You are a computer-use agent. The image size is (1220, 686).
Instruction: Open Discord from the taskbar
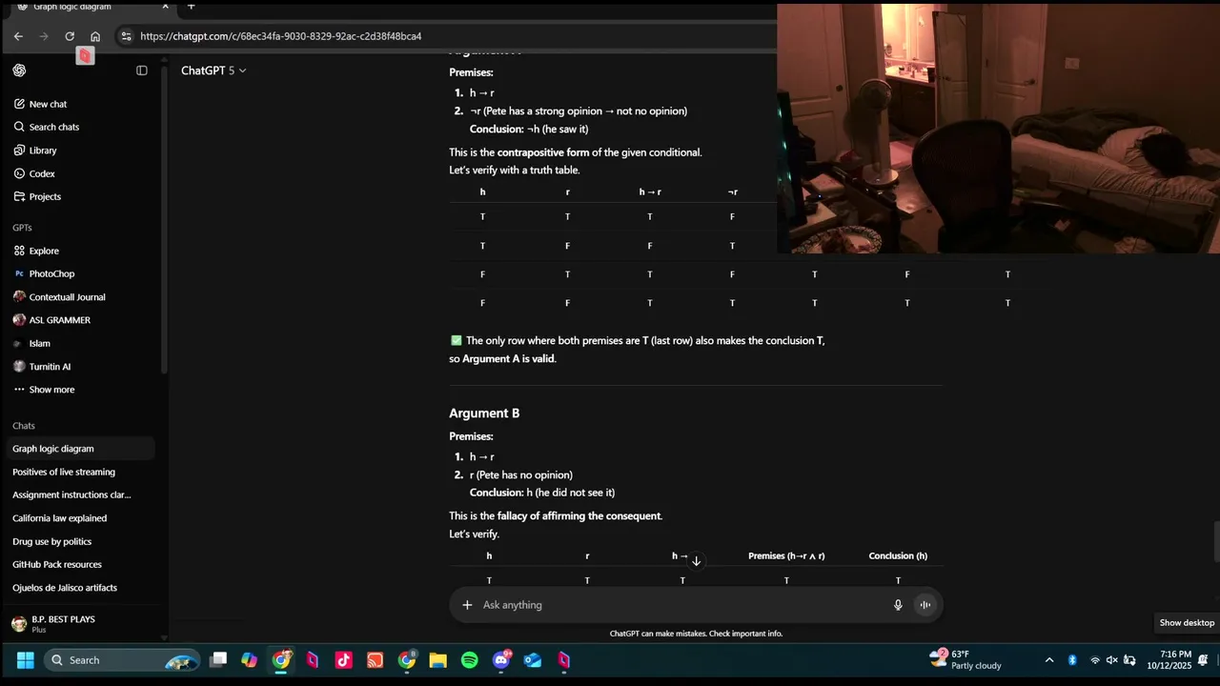click(501, 659)
